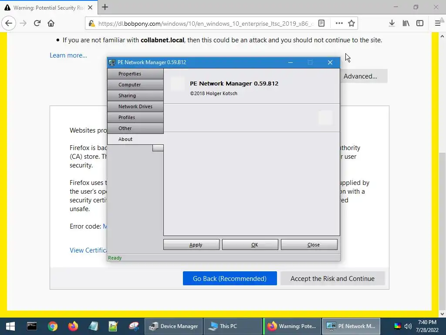Close the Warning: Potential Security Risk tab
Image resolution: width=446 pixels, height=335 pixels.
90,8
